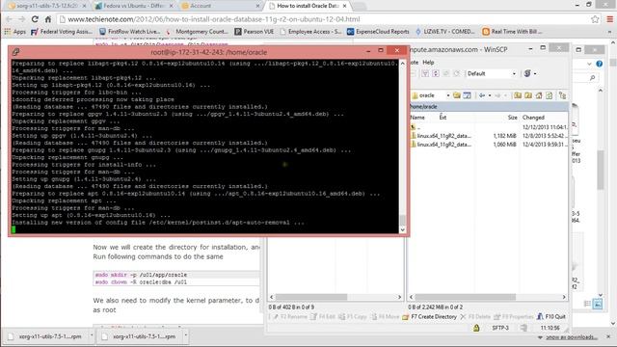Click the lock icon in WinSCP status bar

click(x=476, y=328)
